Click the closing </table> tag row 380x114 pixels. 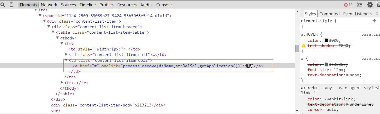coord(65,94)
